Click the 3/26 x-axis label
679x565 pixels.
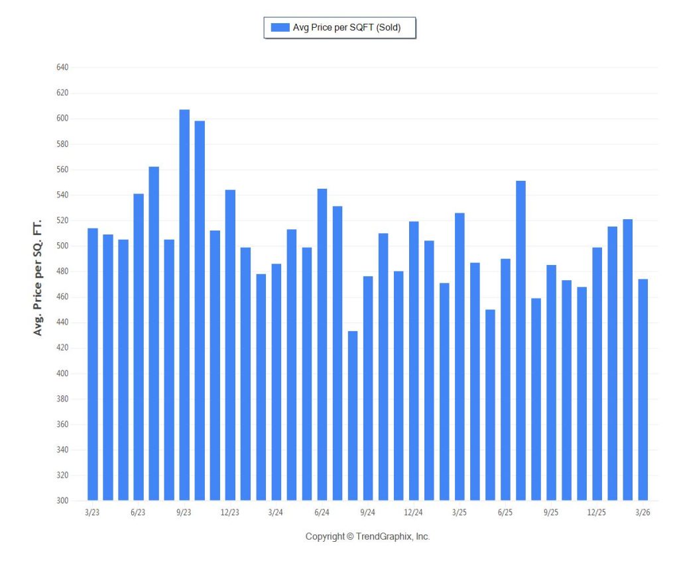pyautogui.click(x=643, y=513)
